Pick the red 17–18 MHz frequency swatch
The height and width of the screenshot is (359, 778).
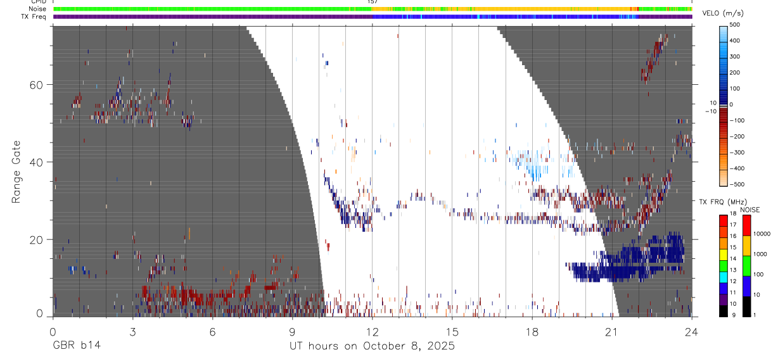tap(723, 221)
